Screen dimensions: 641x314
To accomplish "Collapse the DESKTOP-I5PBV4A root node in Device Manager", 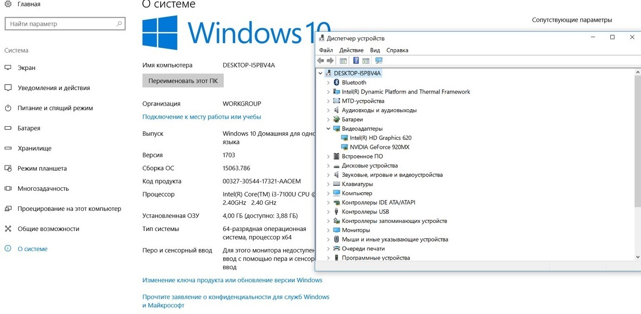I will 320,73.
